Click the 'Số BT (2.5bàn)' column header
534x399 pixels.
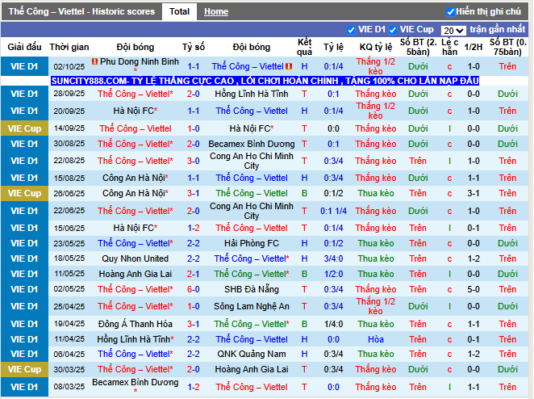(418, 47)
